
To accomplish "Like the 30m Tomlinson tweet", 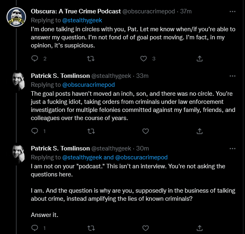I will point(145,228).
